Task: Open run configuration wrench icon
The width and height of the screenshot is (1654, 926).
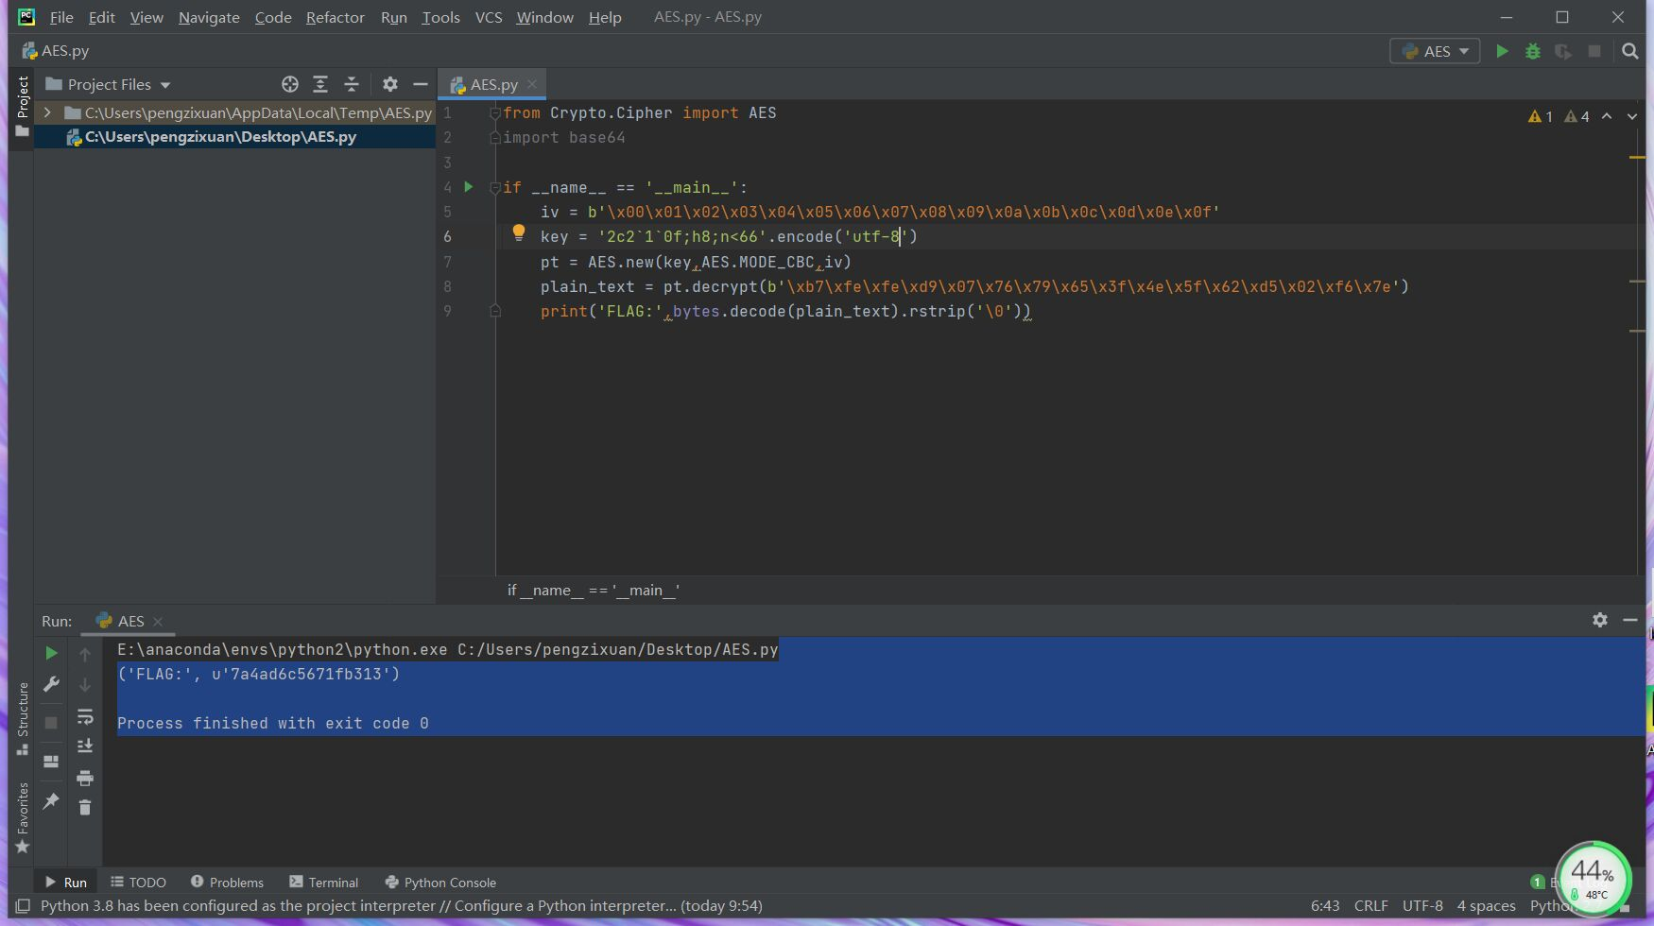Action: click(x=51, y=684)
